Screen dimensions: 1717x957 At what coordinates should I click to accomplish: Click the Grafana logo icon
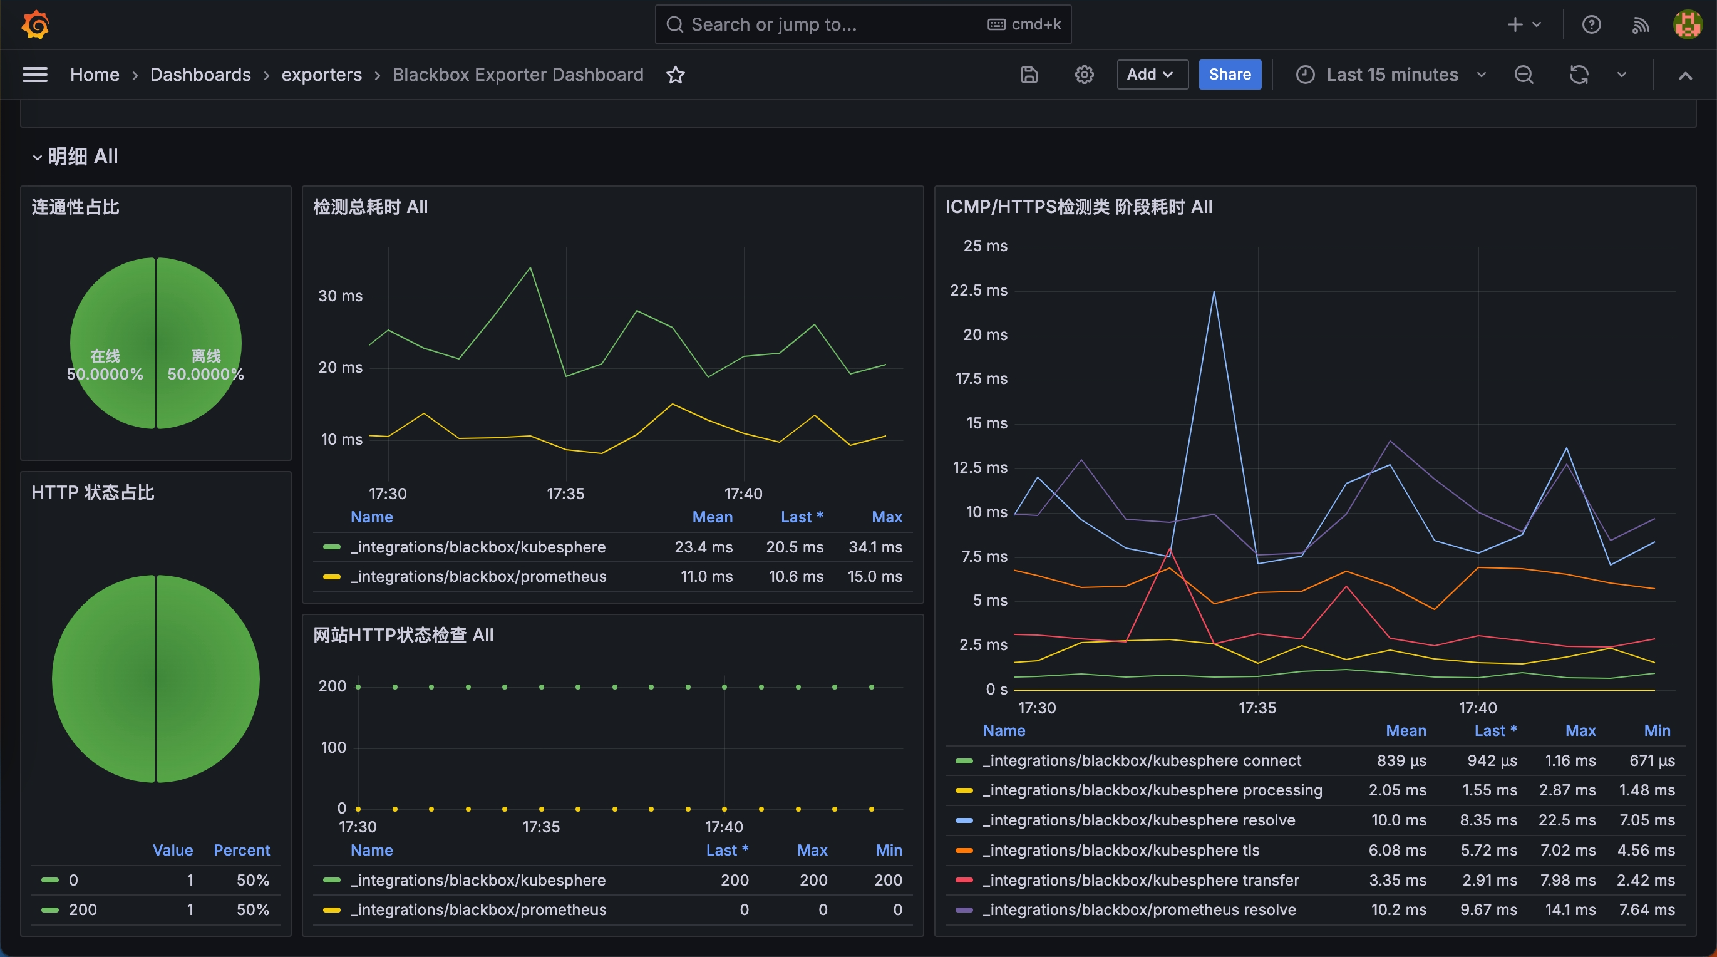pos(35,24)
